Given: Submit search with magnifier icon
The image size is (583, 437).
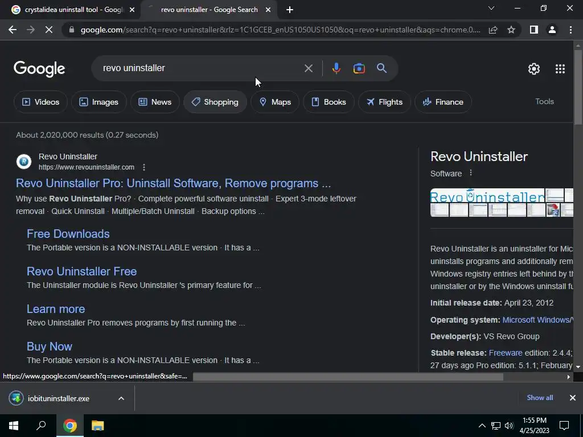Looking at the screenshot, I should coord(381,68).
